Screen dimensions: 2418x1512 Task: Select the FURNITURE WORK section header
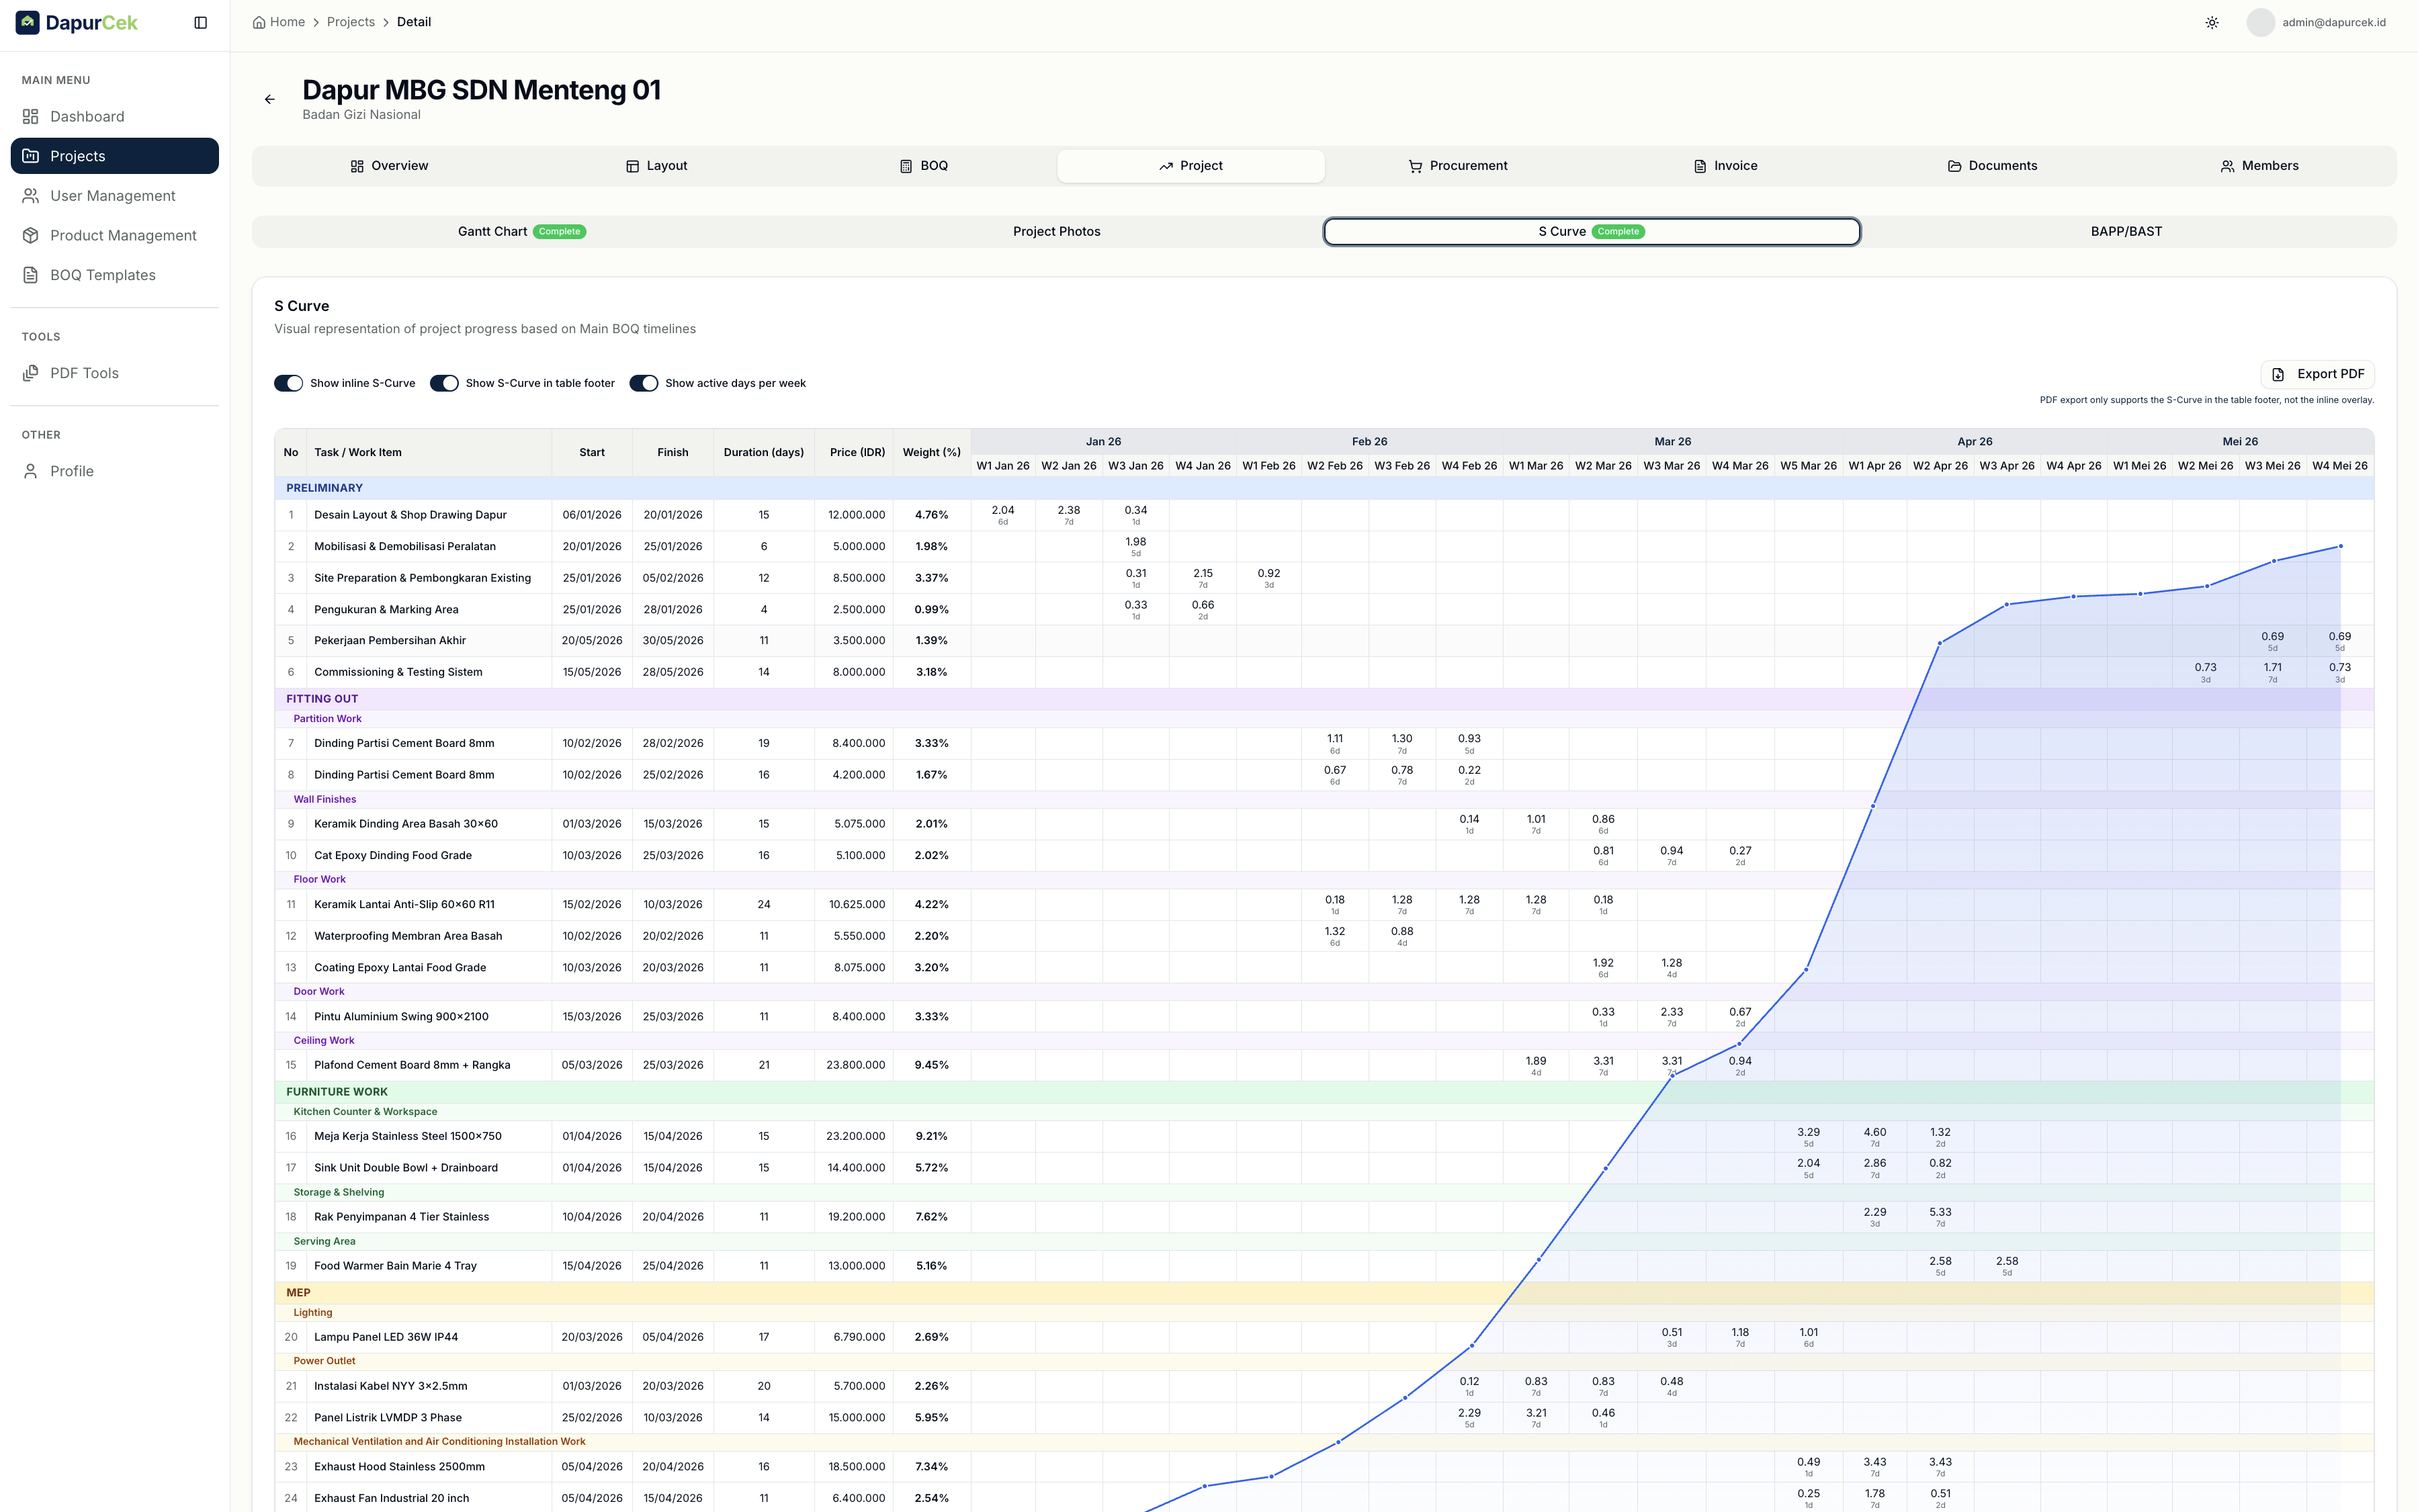click(1323, 1092)
